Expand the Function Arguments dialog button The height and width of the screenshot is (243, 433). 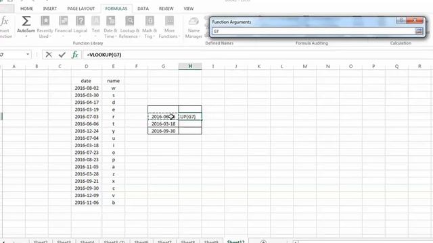[419, 31]
